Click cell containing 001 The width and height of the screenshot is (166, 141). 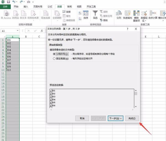point(13,40)
